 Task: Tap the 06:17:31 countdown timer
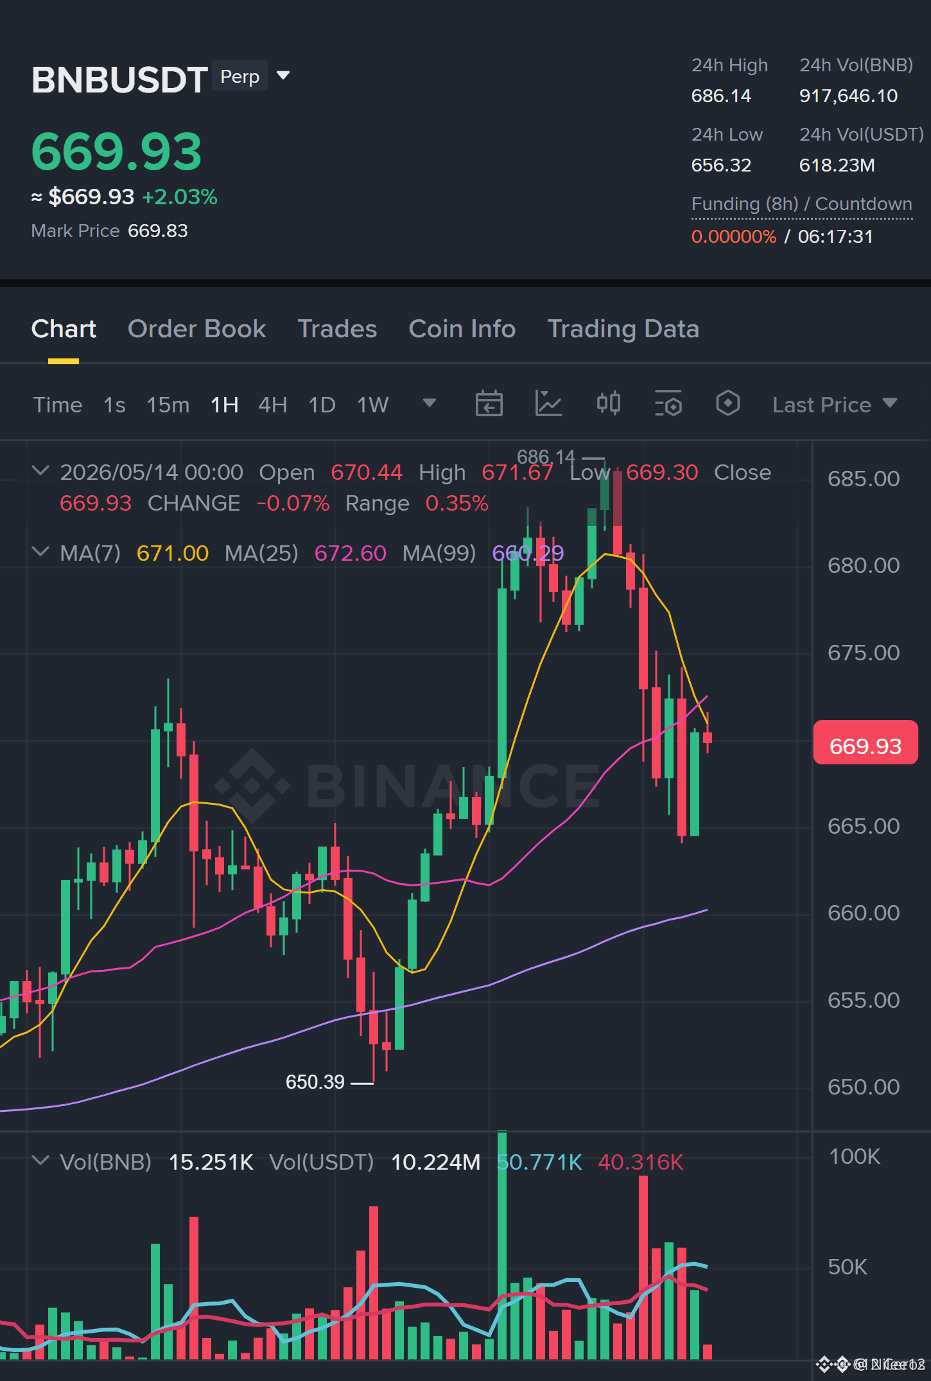tap(835, 236)
